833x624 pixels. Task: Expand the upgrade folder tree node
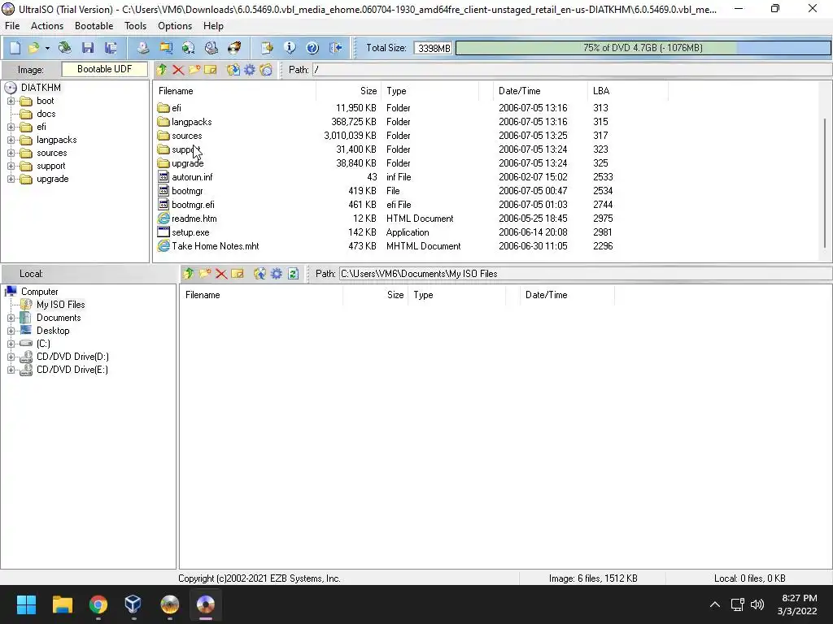tap(11, 179)
